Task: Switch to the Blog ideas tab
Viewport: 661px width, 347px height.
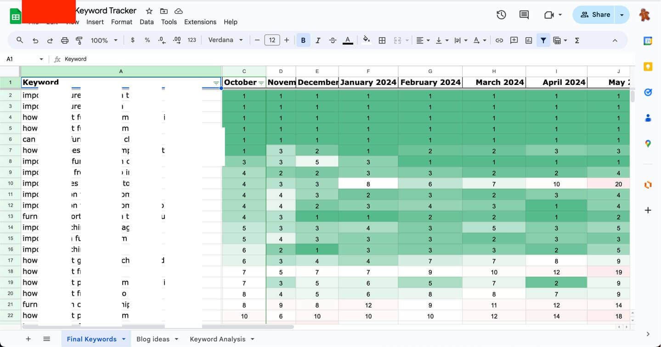Action: coord(153,339)
